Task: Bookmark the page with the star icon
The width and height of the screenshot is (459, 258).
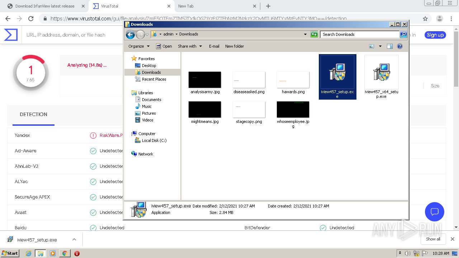Action: click(x=425, y=19)
